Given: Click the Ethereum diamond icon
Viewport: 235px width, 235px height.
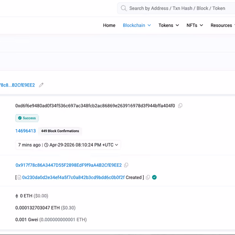Looking at the screenshot, I should coord(17,196).
